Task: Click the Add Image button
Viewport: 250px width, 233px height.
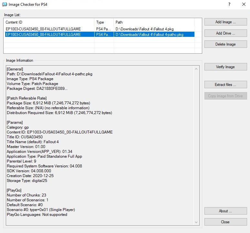Action: click(x=225, y=22)
